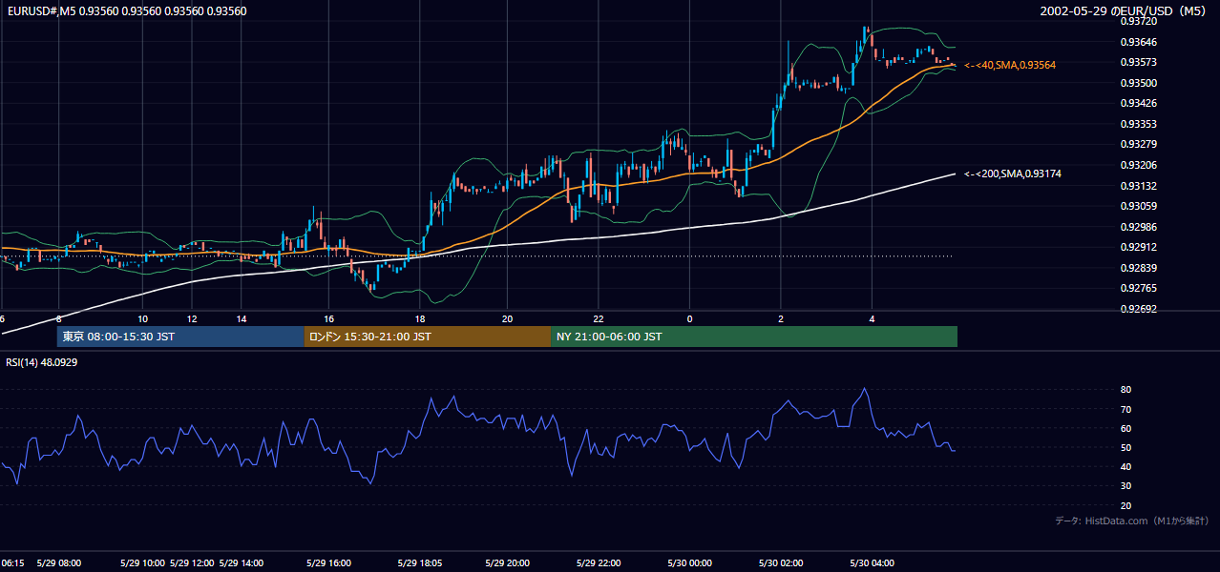
Task: Click the 06:15 bottom time label
Action: coord(12,563)
